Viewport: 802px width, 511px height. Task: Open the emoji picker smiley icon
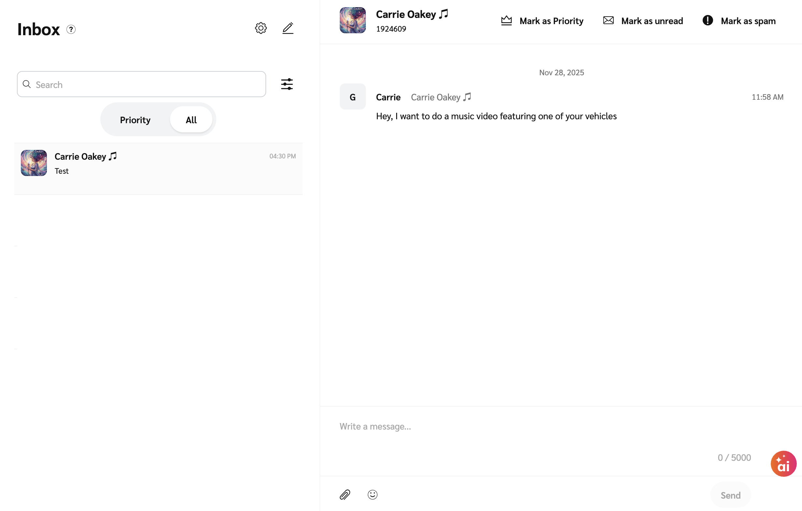tap(372, 495)
